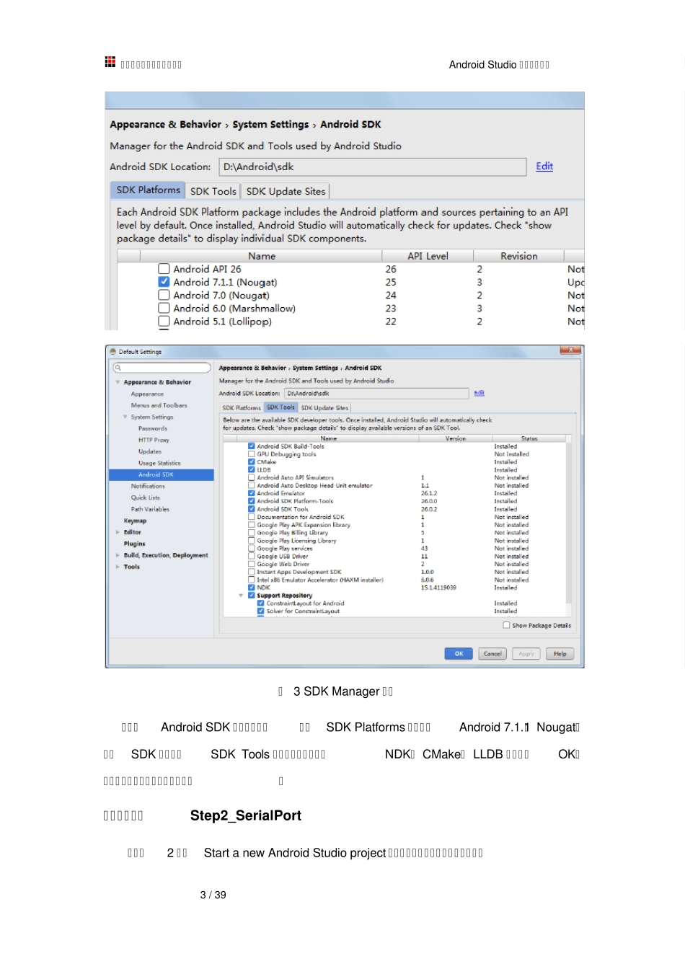The image size is (685, 969).
Task: Select Updates tree item
Action: [x=150, y=451]
